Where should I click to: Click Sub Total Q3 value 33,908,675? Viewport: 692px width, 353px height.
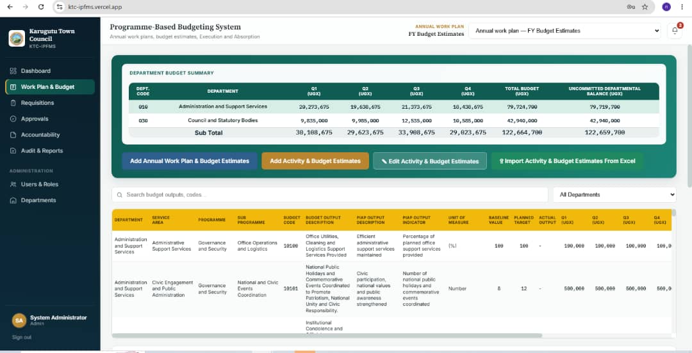pyautogui.click(x=416, y=132)
